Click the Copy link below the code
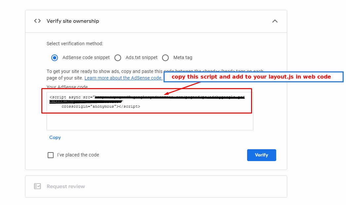 click(55, 137)
